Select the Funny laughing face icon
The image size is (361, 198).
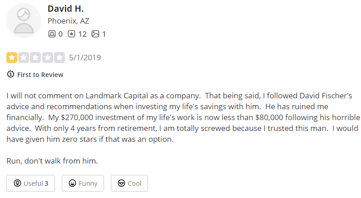click(x=72, y=183)
